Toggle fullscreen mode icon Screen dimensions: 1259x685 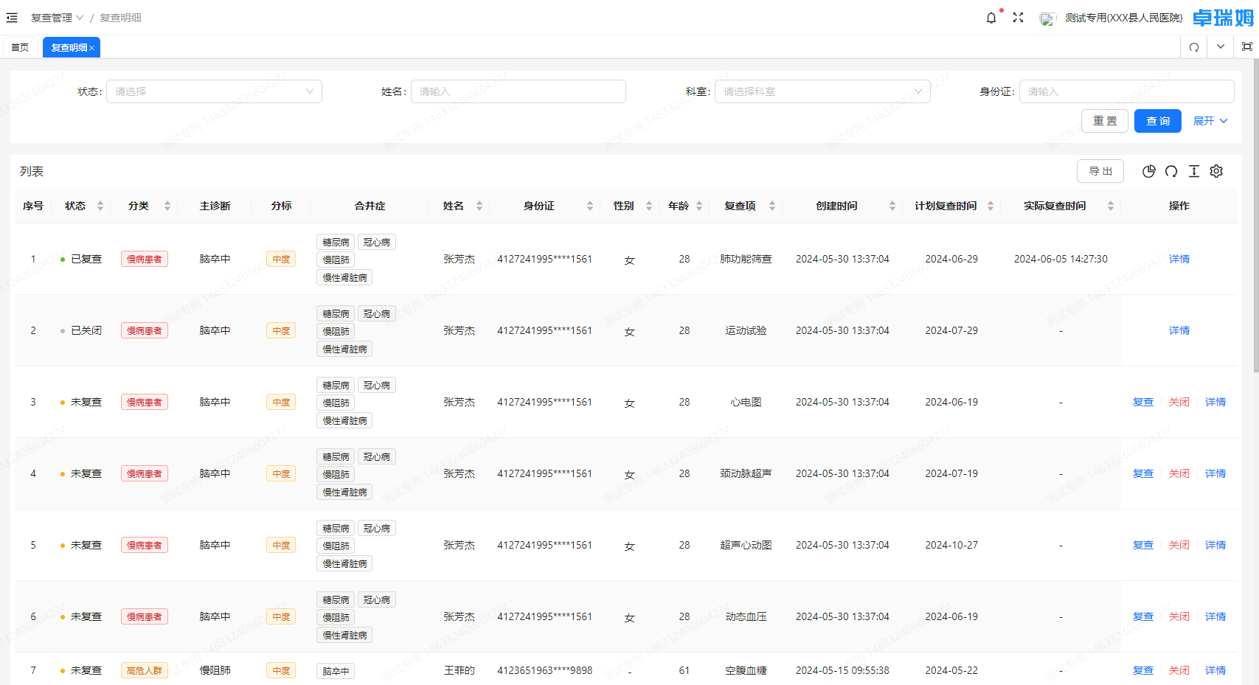[1018, 18]
